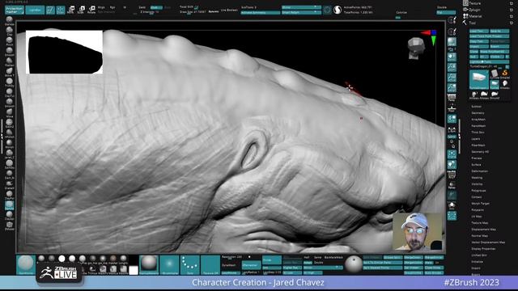Toggle Local transformations icon
This screenshot has width=518, height=291.
tap(452, 119)
